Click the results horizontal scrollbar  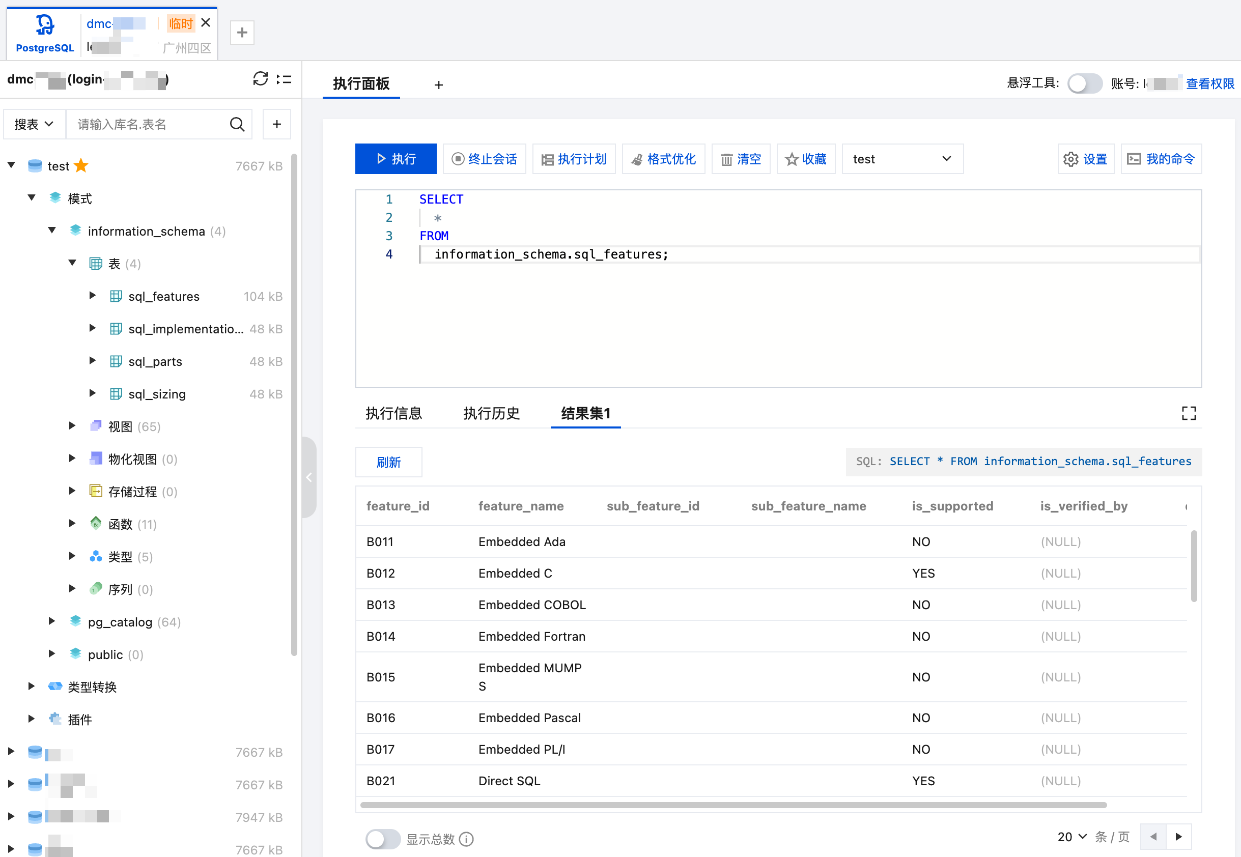pos(733,805)
